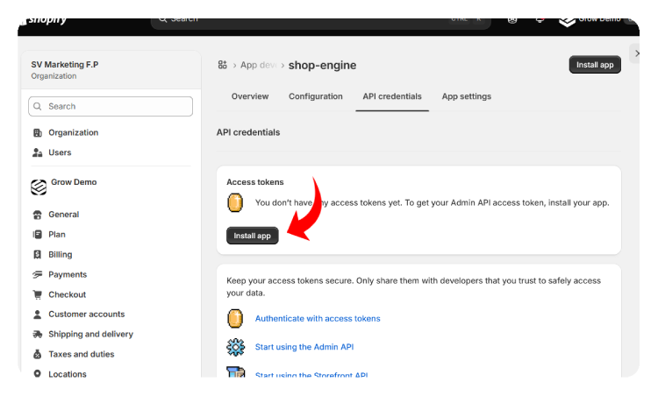Screen dimensions: 658x396
Task: Click the Grow Demo store logo
Action: [39, 187]
